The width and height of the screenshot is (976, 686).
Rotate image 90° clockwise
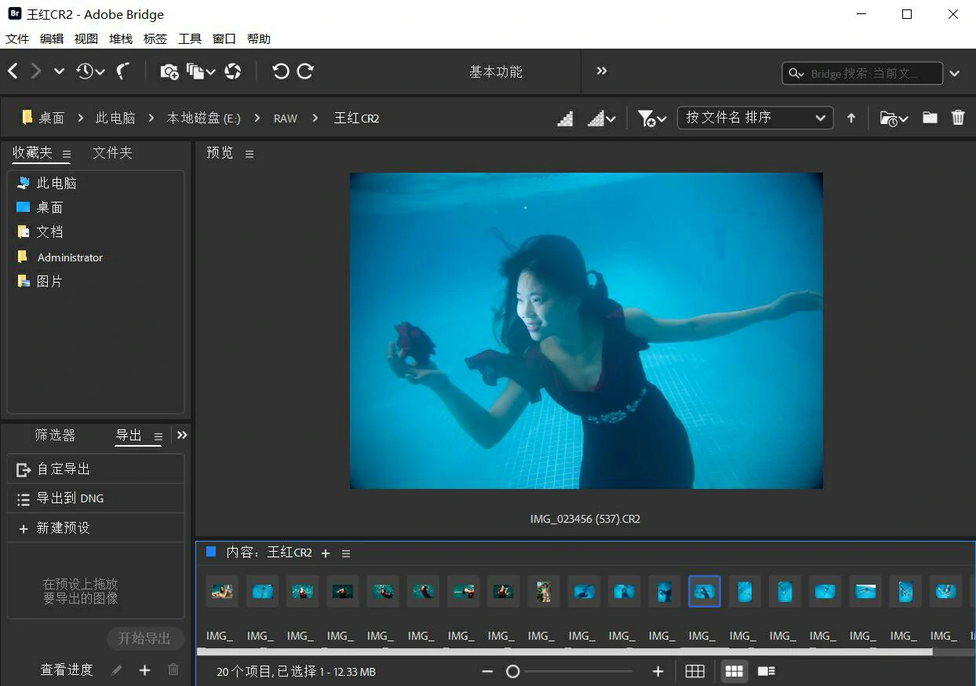pyautogui.click(x=305, y=71)
